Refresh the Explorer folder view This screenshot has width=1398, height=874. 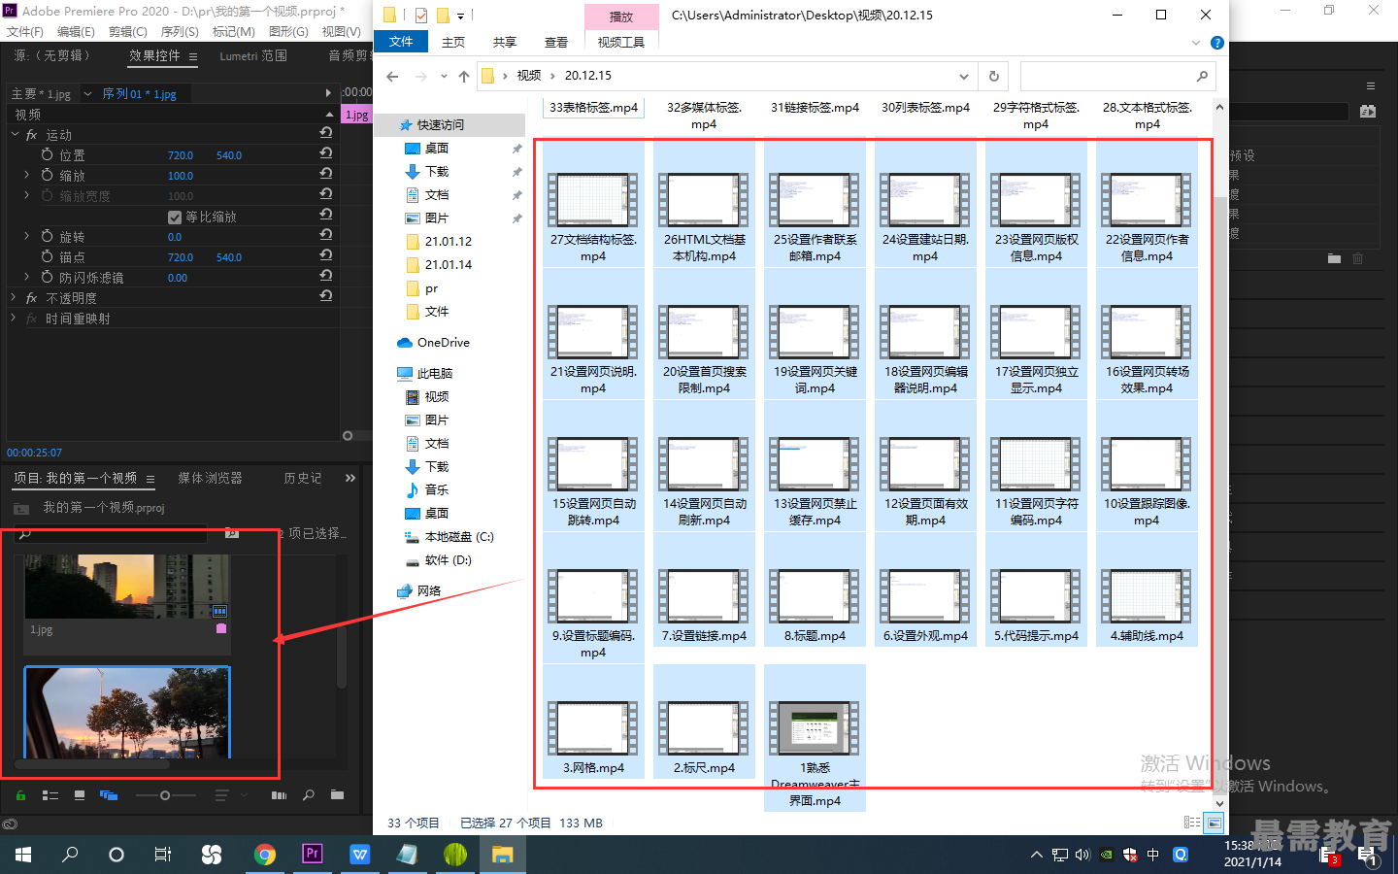(x=993, y=76)
